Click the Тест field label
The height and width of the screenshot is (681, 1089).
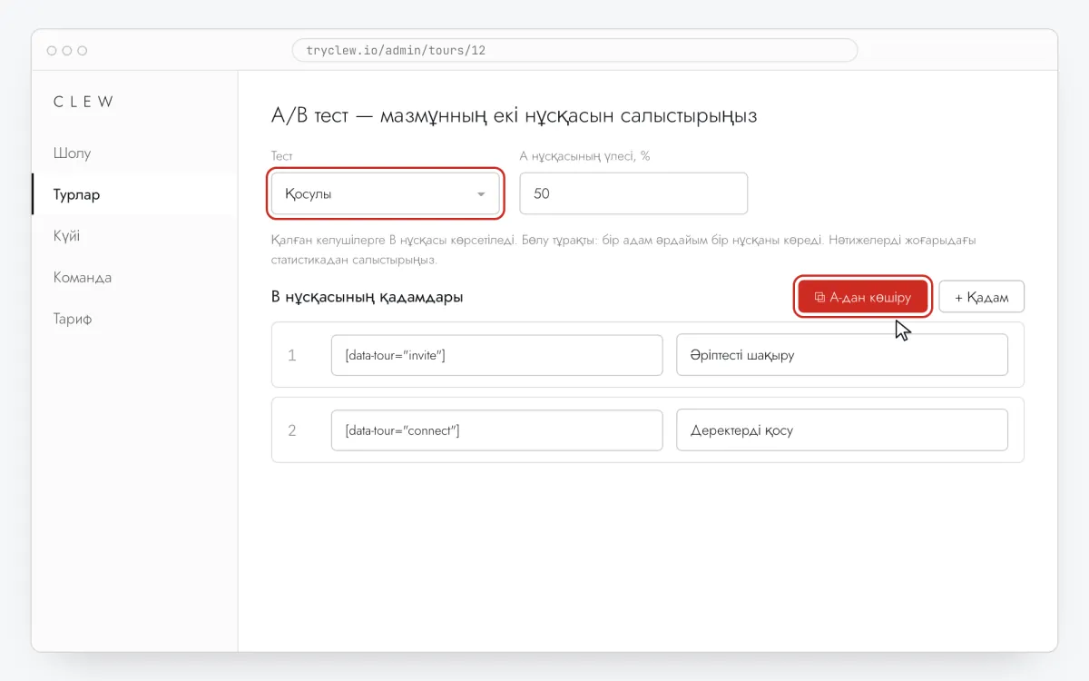[x=282, y=156]
